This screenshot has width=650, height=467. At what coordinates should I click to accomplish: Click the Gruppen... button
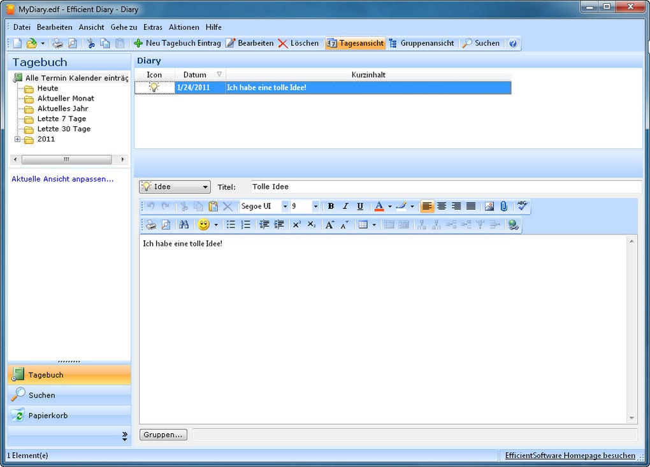coord(163,435)
